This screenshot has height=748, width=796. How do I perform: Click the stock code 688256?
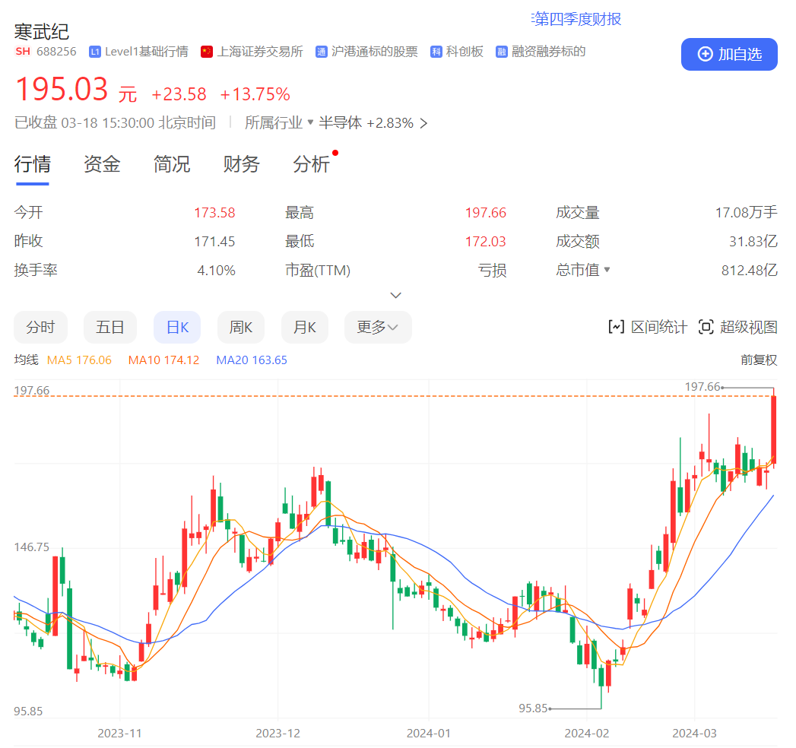[56, 52]
